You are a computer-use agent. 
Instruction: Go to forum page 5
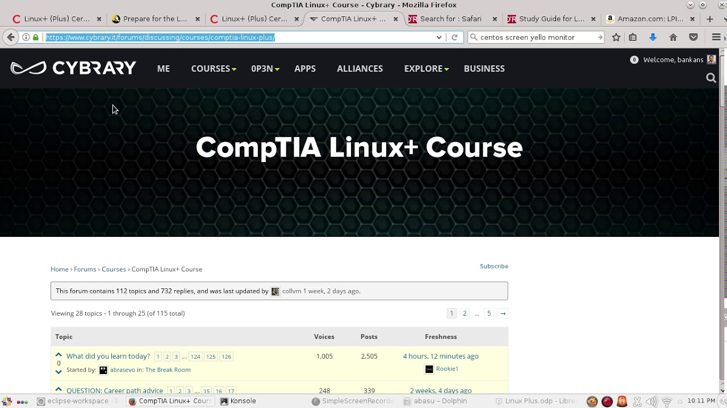point(489,313)
